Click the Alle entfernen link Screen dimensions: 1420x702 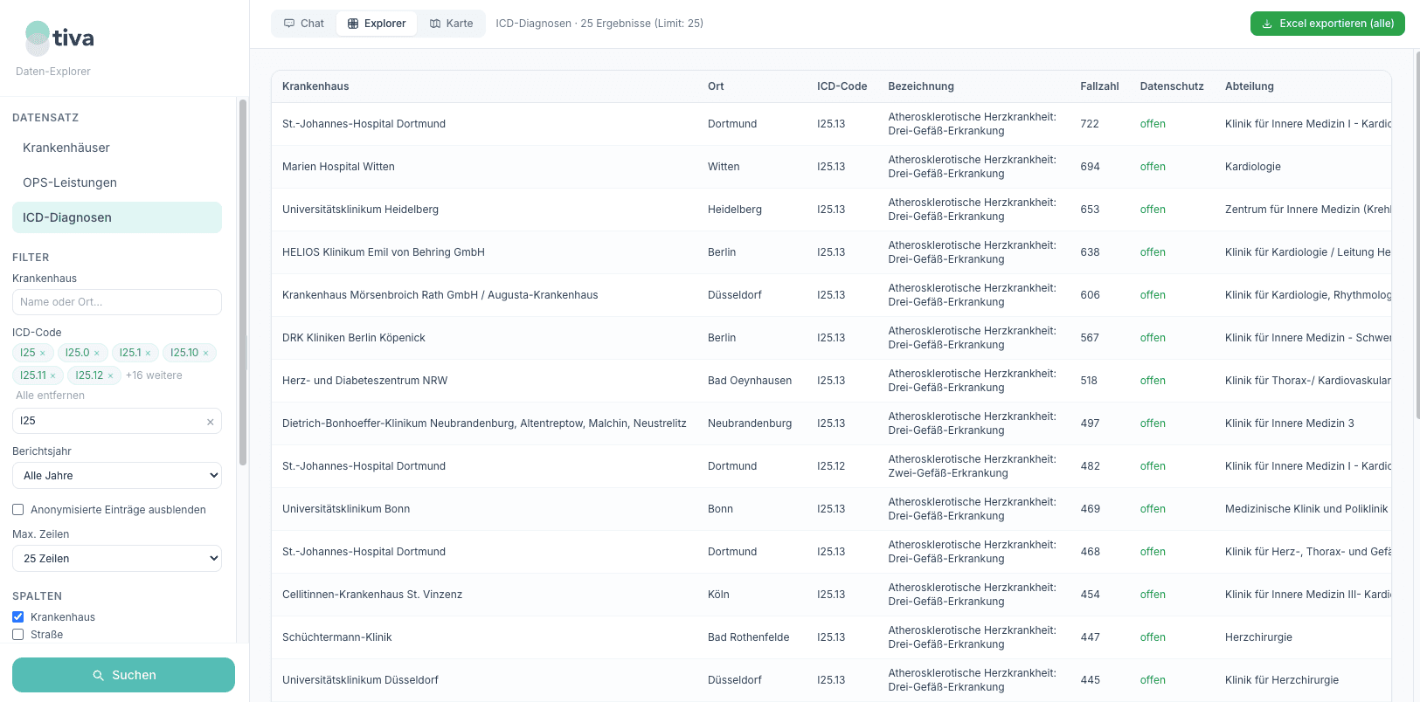(x=51, y=396)
